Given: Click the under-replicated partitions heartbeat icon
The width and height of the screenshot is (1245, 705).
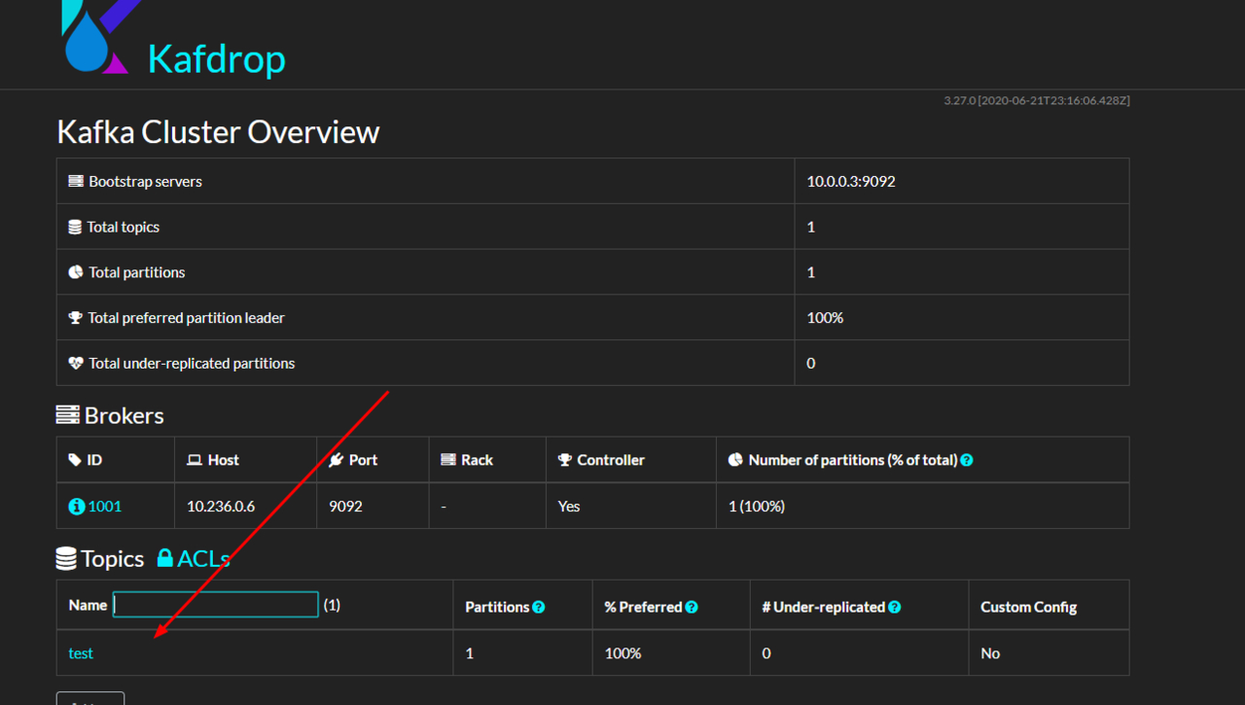Looking at the screenshot, I should click(76, 363).
